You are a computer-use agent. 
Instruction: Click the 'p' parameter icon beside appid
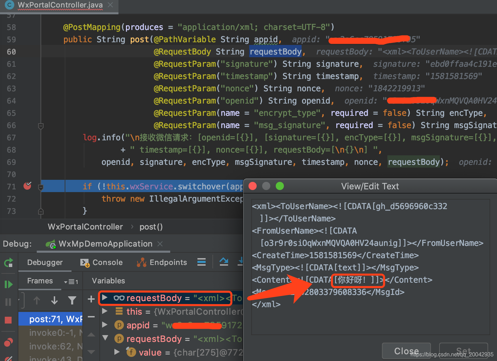click(119, 325)
